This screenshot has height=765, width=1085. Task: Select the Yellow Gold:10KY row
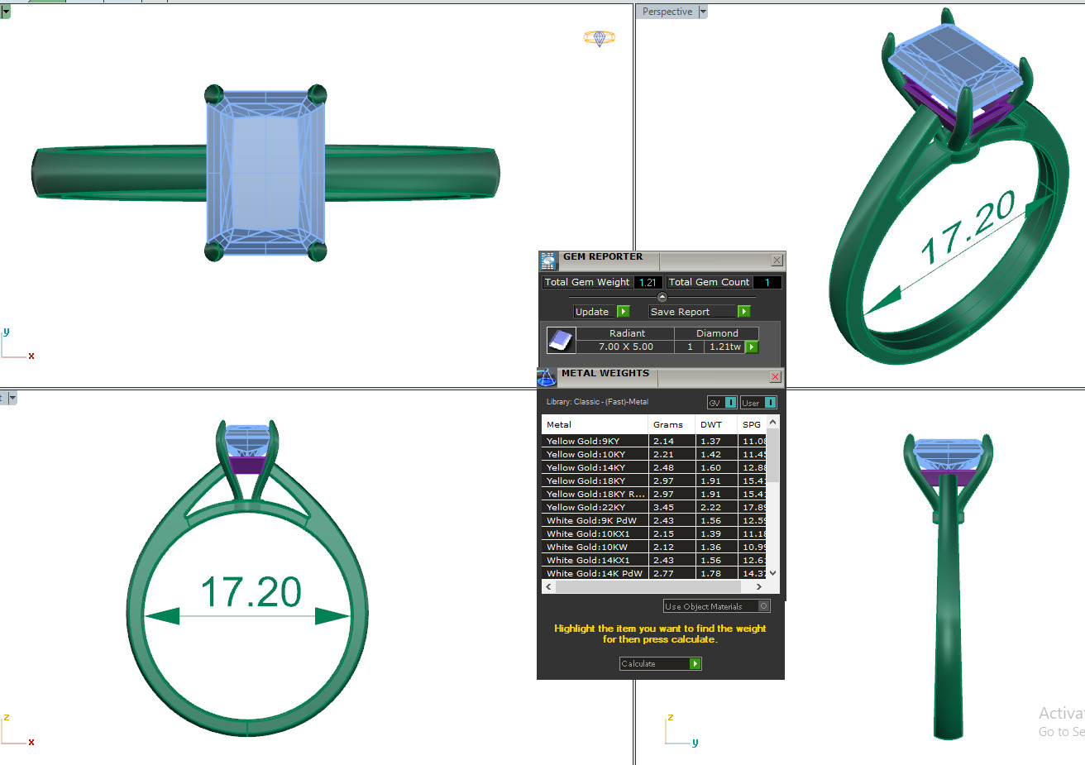coord(654,454)
